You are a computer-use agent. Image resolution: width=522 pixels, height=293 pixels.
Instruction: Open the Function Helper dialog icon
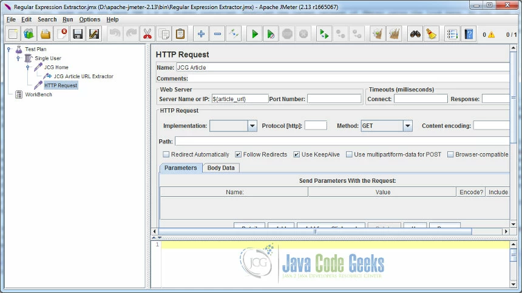click(452, 34)
